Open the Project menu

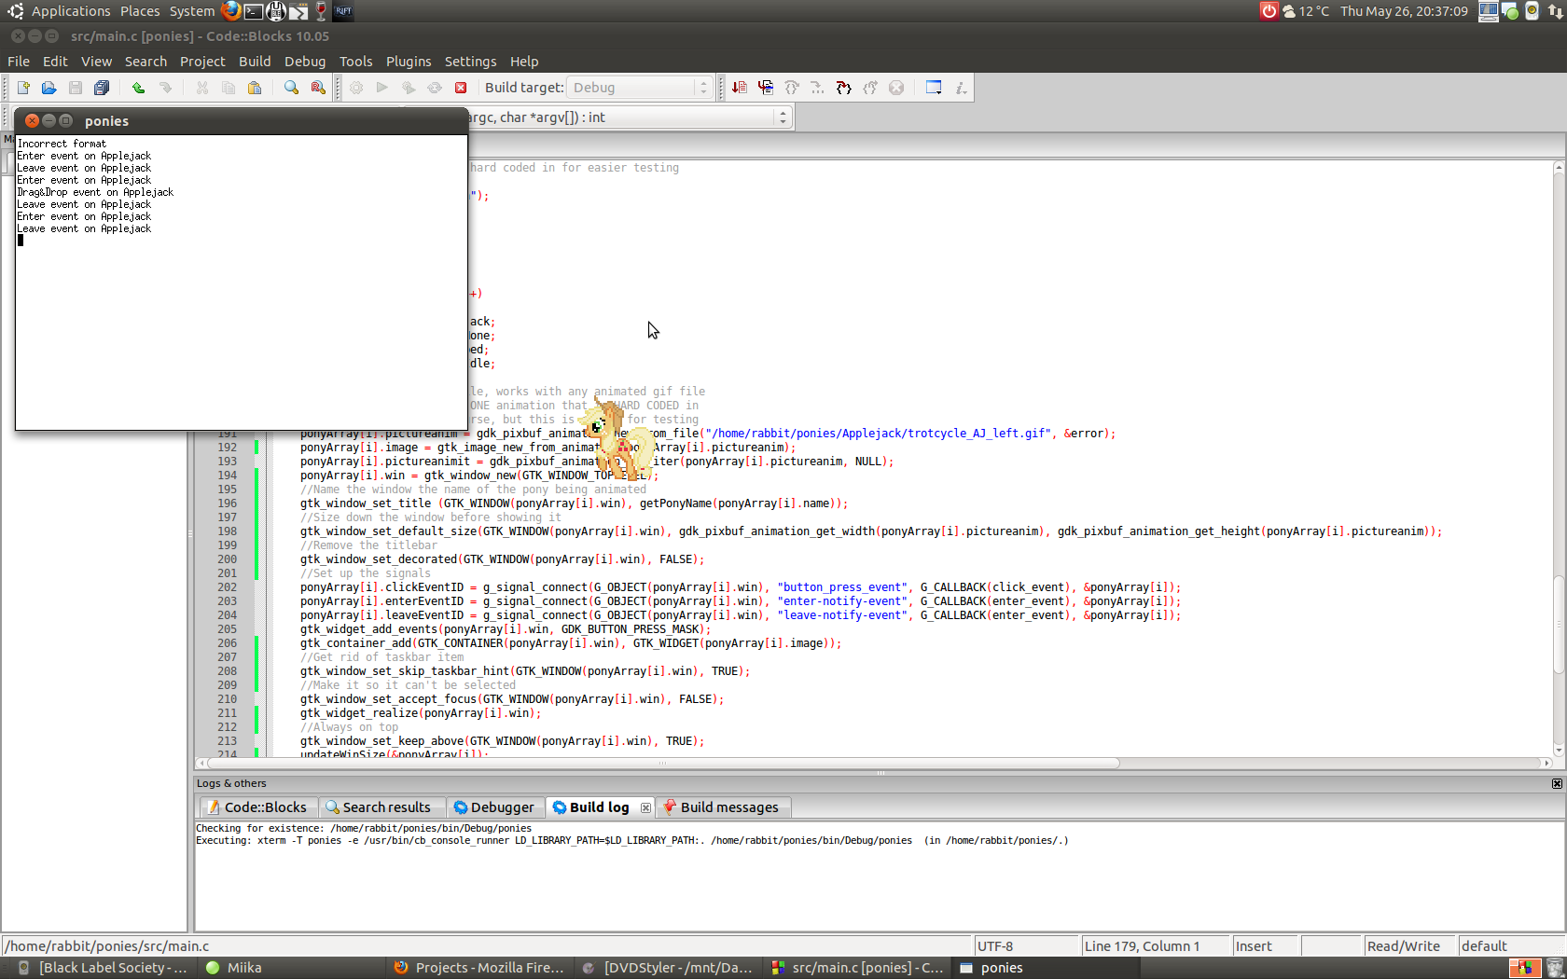point(202,62)
